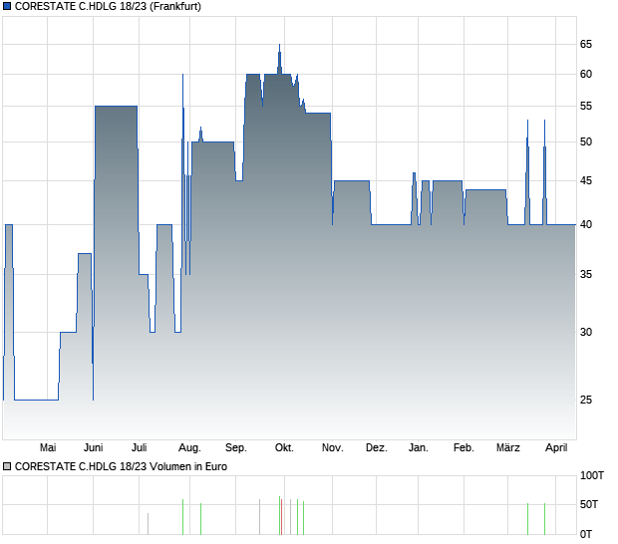The width and height of the screenshot is (618, 544).
Task: Click the 'Jan.' month label
Action: pos(419,448)
